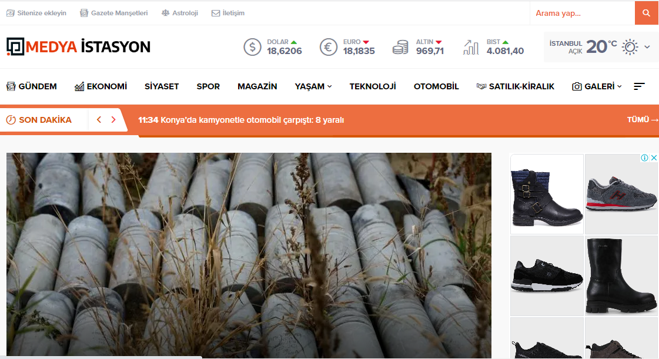Image resolution: width=659 pixels, height=359 pixels.
Task: Click the tall black chunky boot ad
Action: pyautogui.click(x=621, y=276)
